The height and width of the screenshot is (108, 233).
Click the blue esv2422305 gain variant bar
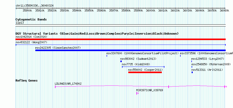click(x=130, y=50)
